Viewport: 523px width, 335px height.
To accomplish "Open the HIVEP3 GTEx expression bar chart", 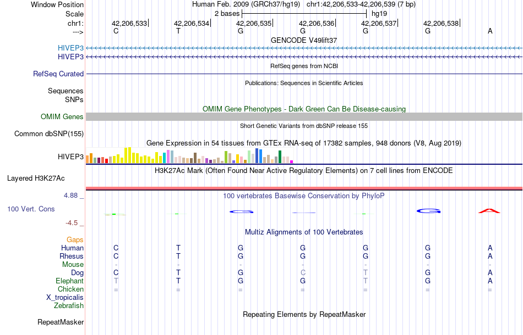I will click(189, 155).
